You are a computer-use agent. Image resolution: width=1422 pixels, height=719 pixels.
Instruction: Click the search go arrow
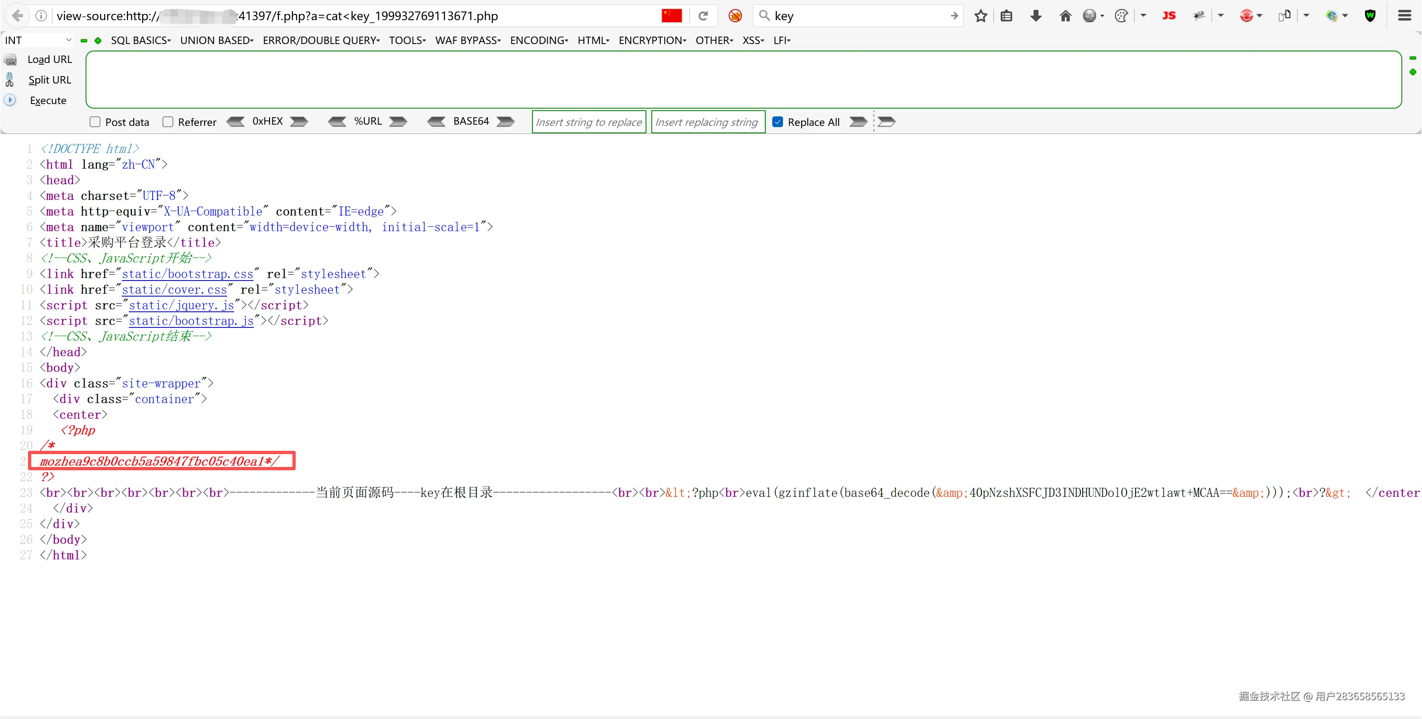tap(954, 16)
